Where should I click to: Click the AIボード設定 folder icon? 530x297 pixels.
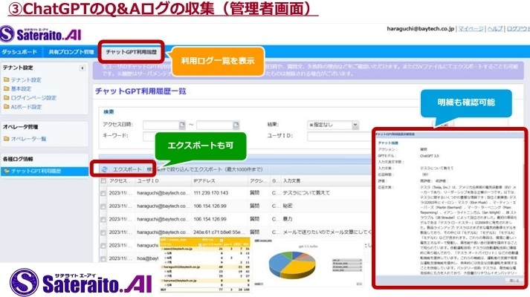6,107
